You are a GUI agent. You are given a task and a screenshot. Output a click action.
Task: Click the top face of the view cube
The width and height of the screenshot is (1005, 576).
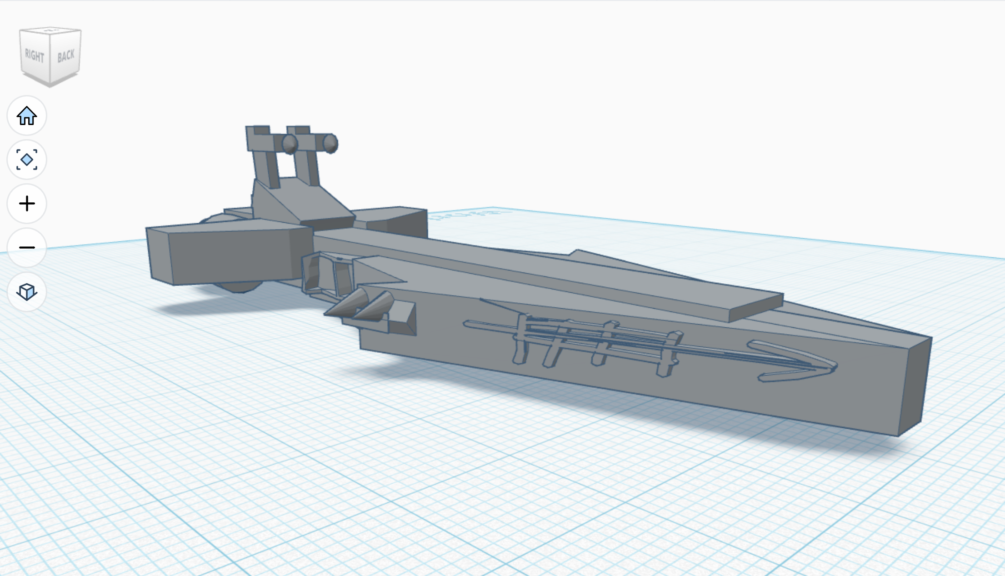pyautogui.click(x=50, y=30)
